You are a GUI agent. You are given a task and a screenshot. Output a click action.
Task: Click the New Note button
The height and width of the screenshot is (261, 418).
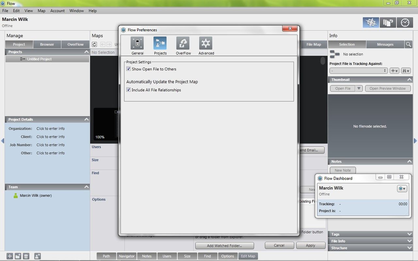tap(343, 170)
